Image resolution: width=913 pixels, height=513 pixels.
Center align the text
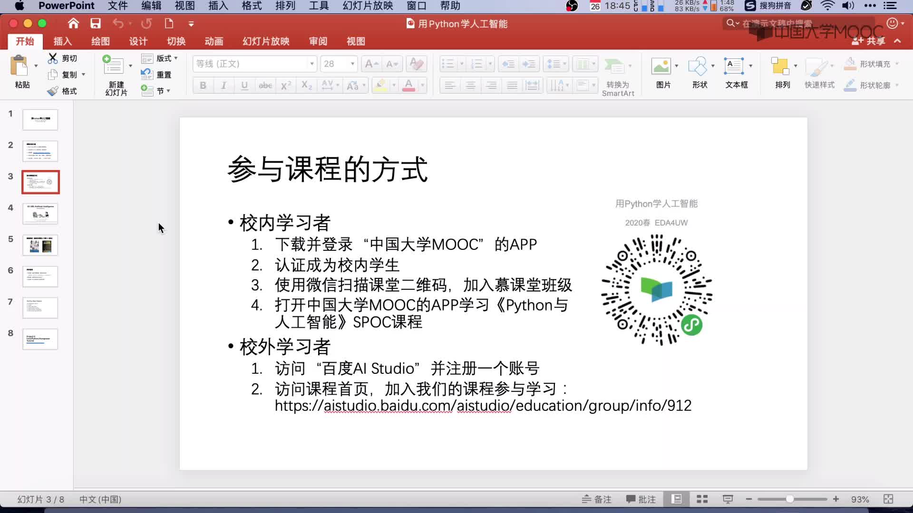470,85
